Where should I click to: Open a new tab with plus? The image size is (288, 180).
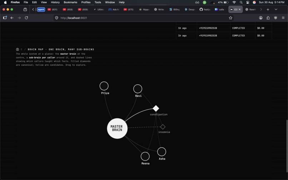click(268, 9)
